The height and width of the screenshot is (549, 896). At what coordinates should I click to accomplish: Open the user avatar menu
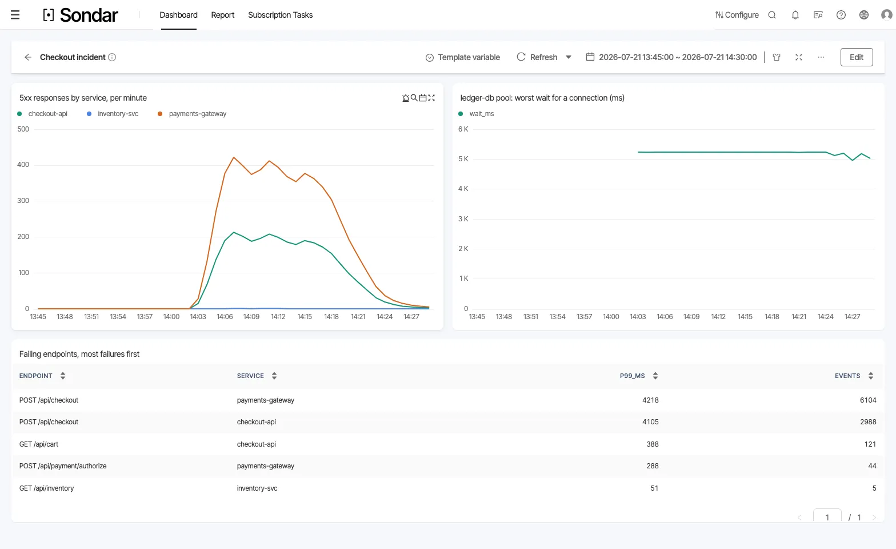(887, 15)
